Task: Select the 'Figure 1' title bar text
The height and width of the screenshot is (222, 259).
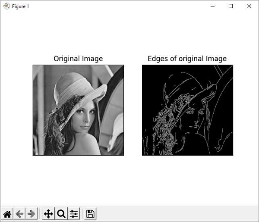Action: pos(20,6)
